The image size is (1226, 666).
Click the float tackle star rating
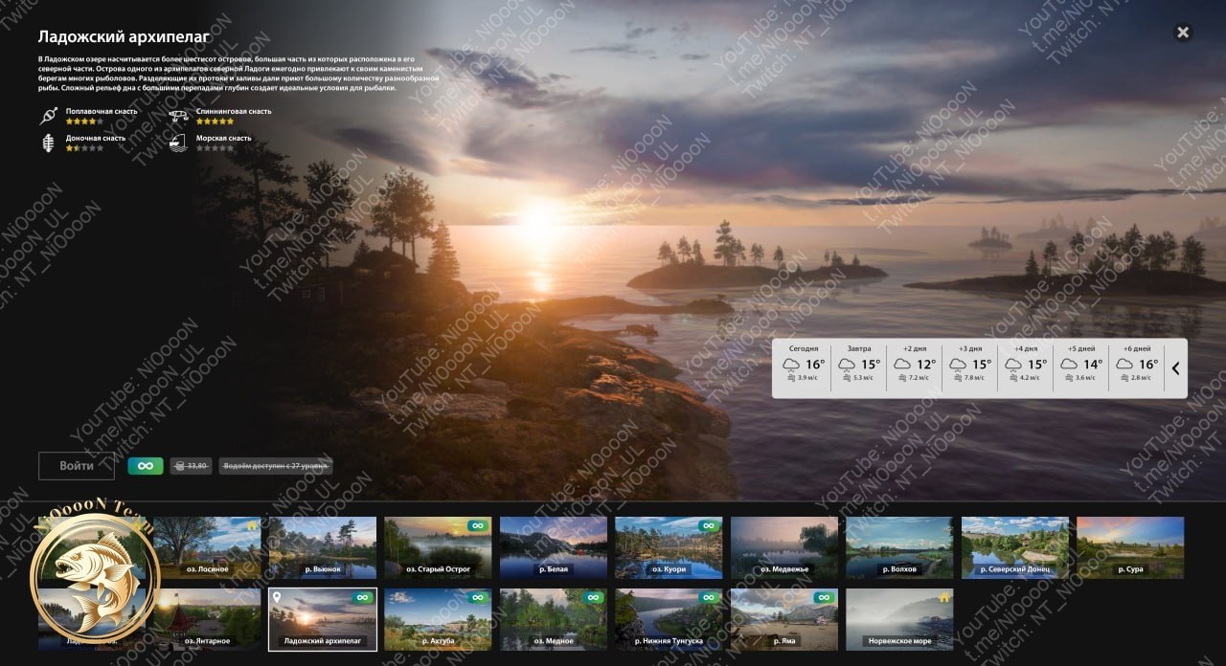tap(84, 122)
